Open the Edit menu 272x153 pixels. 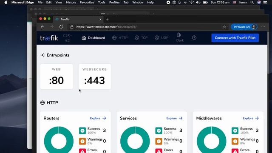click(49, 3)
